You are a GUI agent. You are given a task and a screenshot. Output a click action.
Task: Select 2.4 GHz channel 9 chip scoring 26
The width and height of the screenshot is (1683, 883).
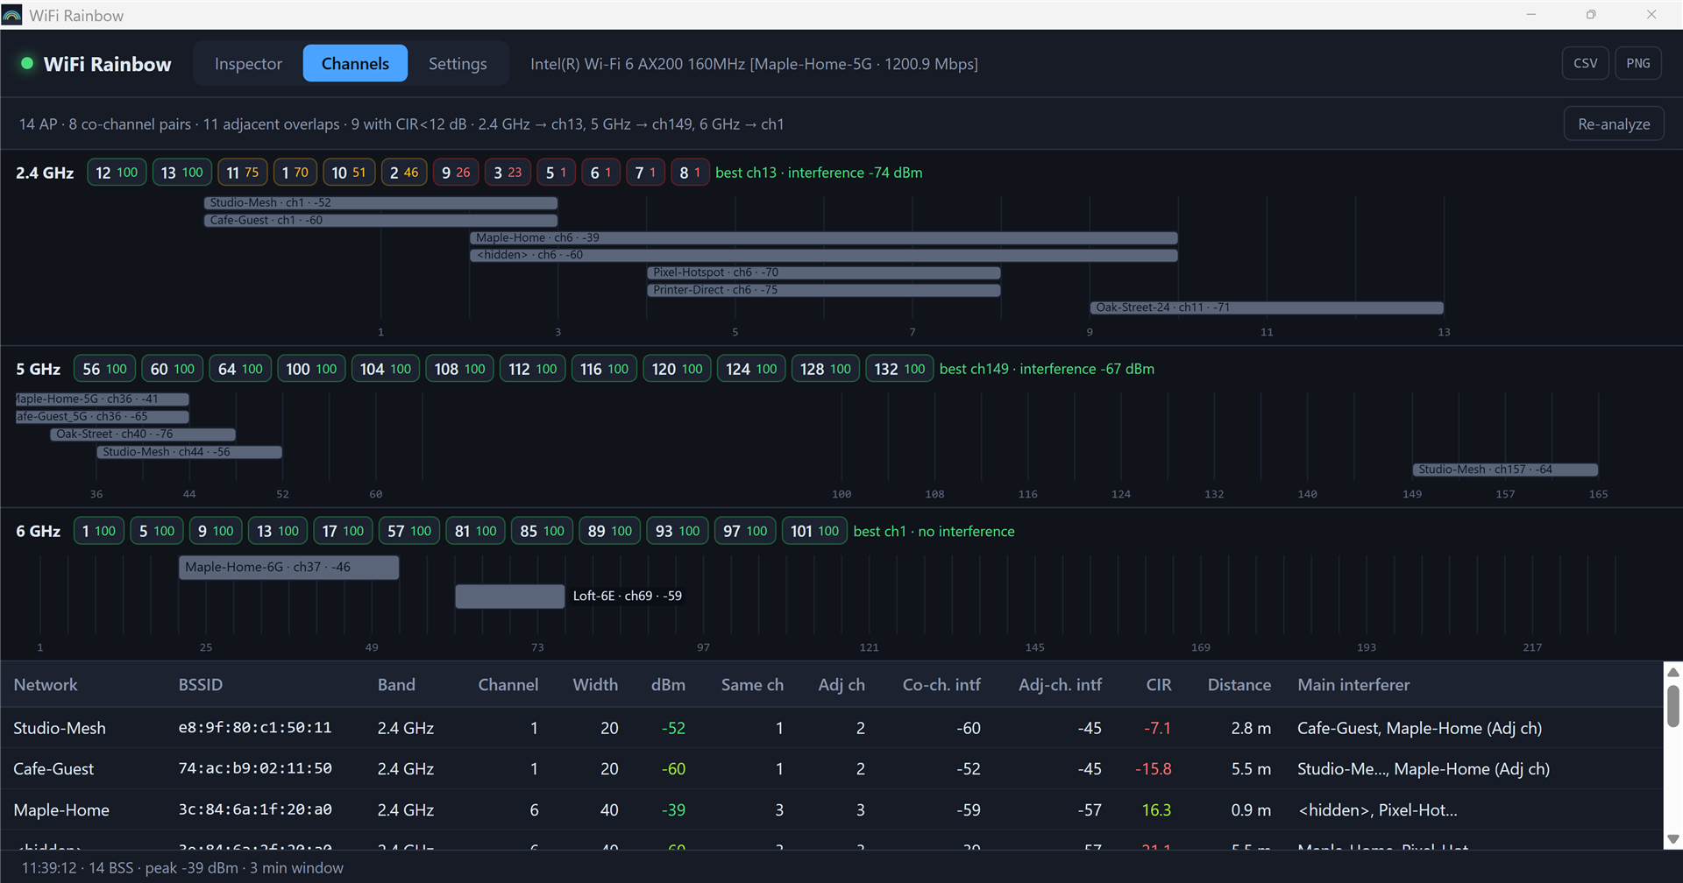click(x=456, y=173)
